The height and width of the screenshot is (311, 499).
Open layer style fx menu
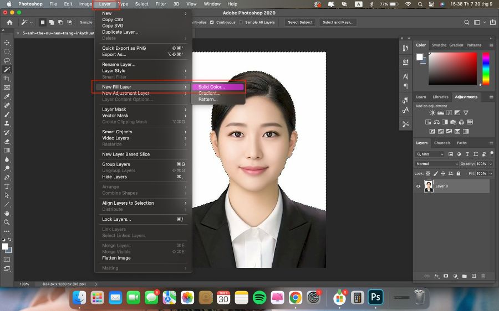coord(437,276)
